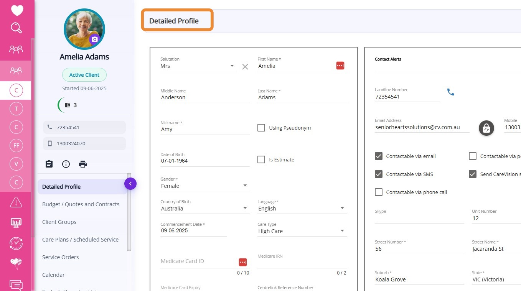The width and height of the screenshot is (521, 291).
Task: Click the clipboard notes icon
Action: (49, 164)
